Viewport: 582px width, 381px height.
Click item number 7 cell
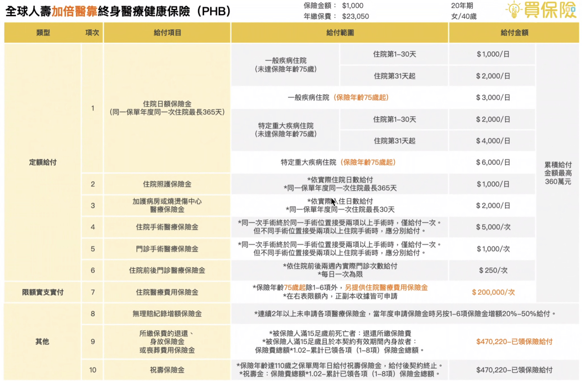pyautogui.click(x=93, y=292)
